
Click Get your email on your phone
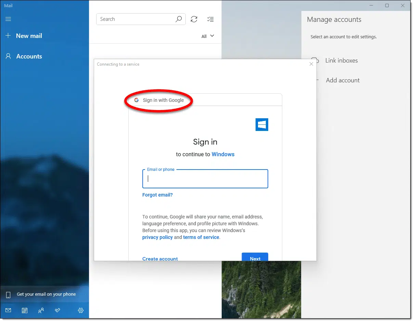(44, 294)
